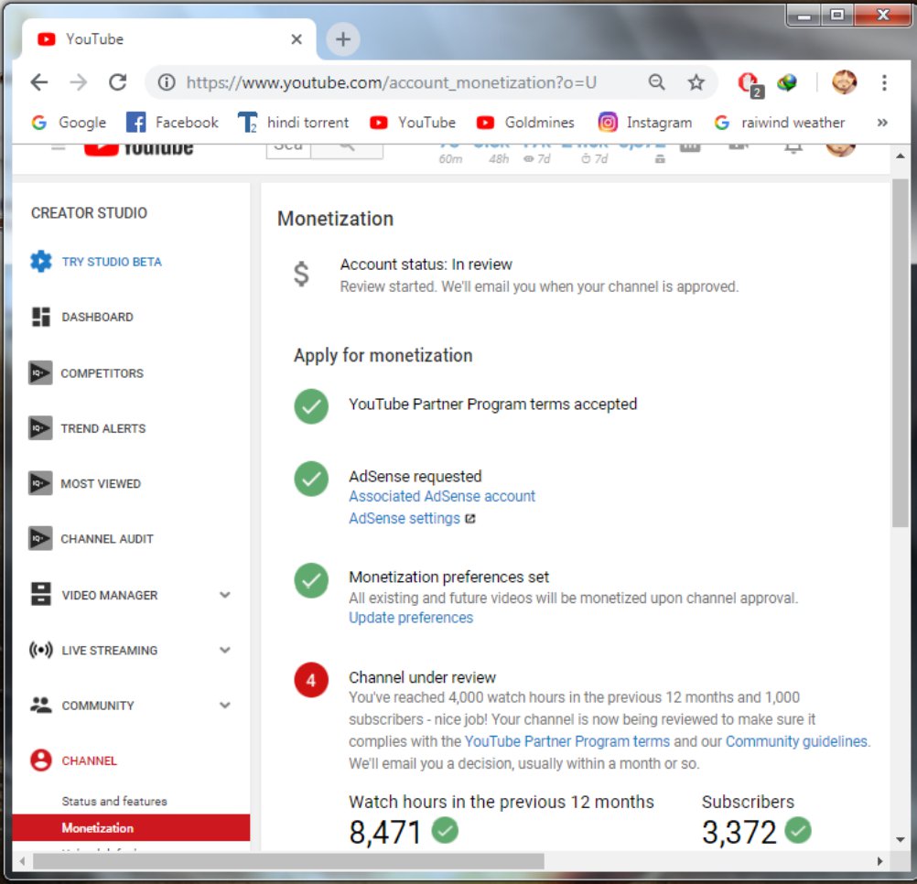Click green check beside Partner Program terms accepted
The height and width of the screenshot is (884, 917).
tap(311, 405)
